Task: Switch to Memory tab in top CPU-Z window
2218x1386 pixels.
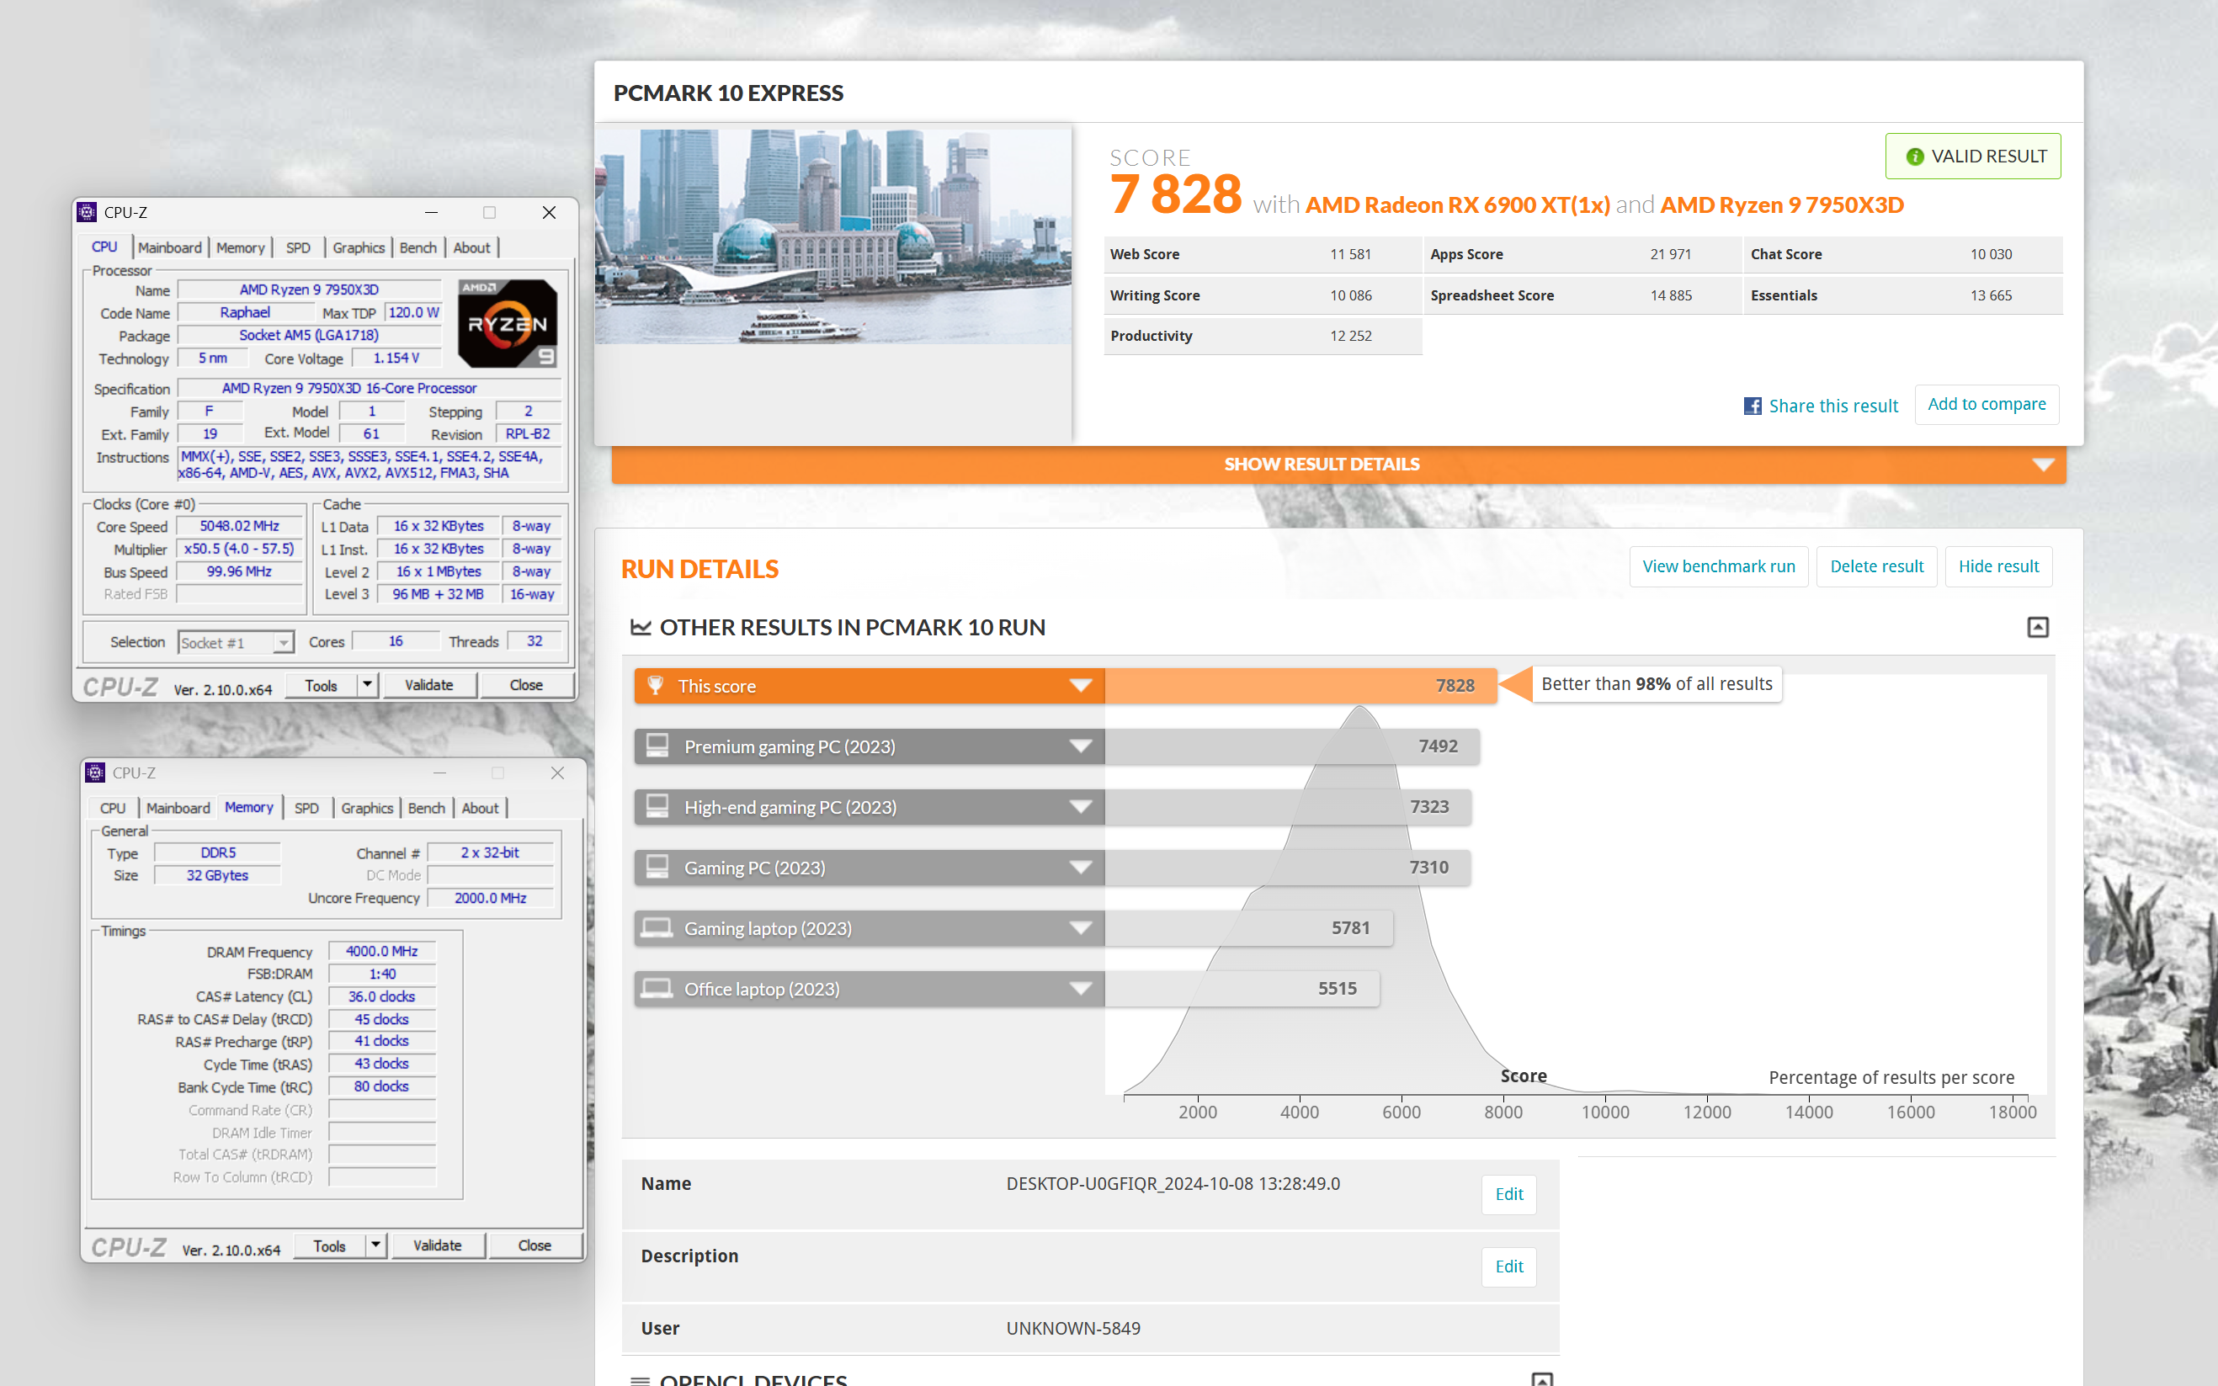Action: 240,247
